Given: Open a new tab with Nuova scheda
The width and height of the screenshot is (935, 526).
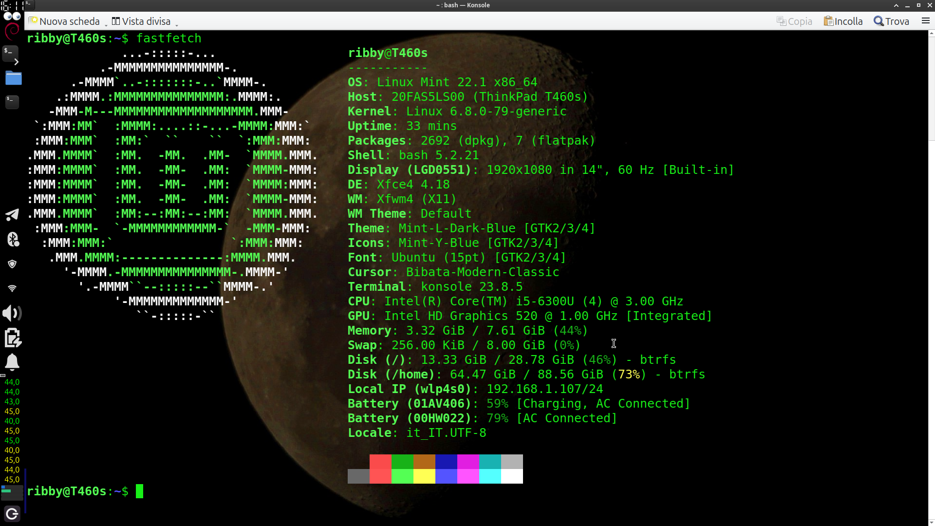Looking at the screenshot, I should [64, 21].
